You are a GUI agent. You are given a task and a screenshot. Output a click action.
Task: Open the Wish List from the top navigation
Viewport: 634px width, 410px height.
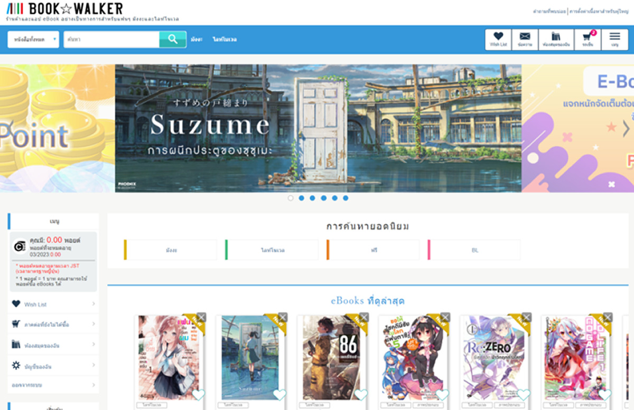pyautogui.click(x=498, y=39)
